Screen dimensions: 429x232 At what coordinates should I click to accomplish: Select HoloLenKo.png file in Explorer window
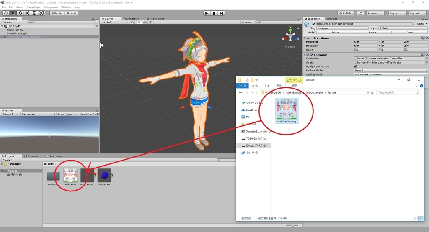pos(287,111)
